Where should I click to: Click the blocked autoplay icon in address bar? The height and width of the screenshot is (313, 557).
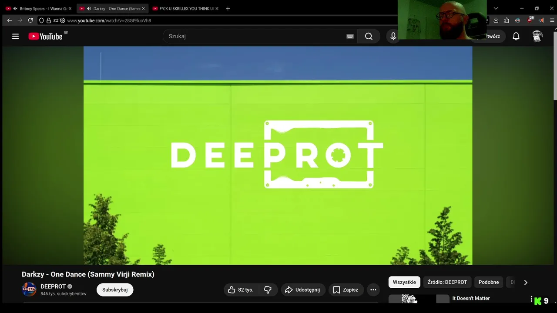(x=63, y=20)
